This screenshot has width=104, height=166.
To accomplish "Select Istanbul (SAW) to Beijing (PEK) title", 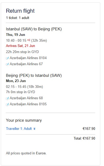I will (x=34, y=29).
